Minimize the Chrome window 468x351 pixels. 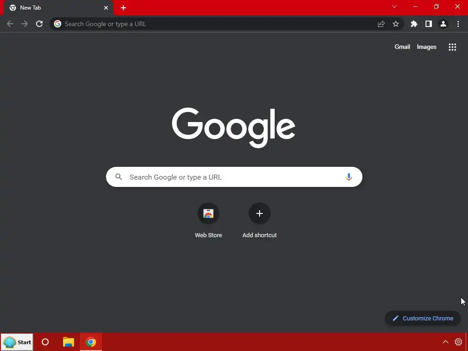(415, 6)
